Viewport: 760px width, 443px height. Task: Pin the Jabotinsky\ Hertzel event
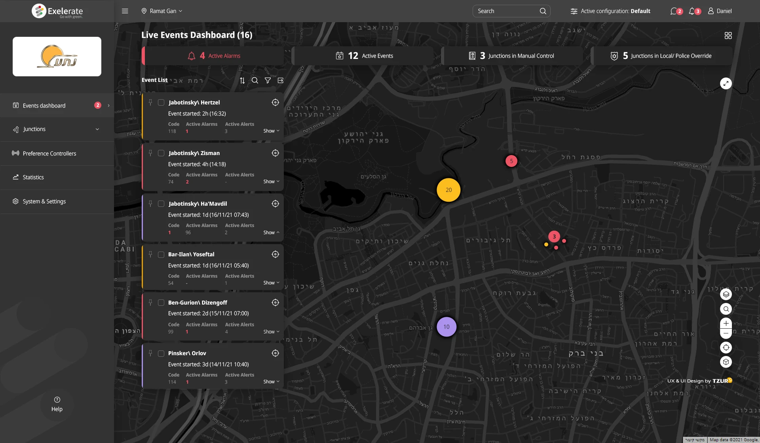(150, 102)
